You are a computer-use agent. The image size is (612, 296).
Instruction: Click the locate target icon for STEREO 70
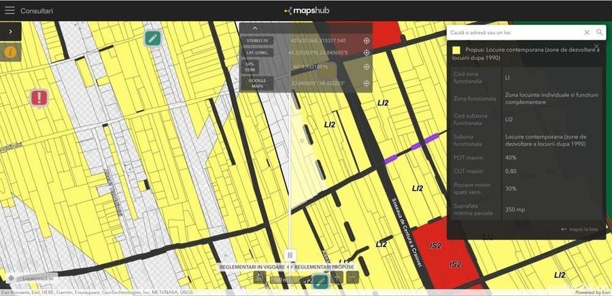tap(366, 41)
